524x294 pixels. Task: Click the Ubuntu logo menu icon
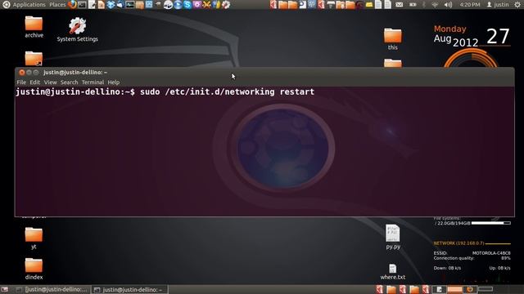[6, 5]
